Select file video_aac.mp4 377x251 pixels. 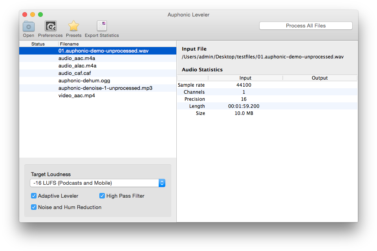(98, 95)
